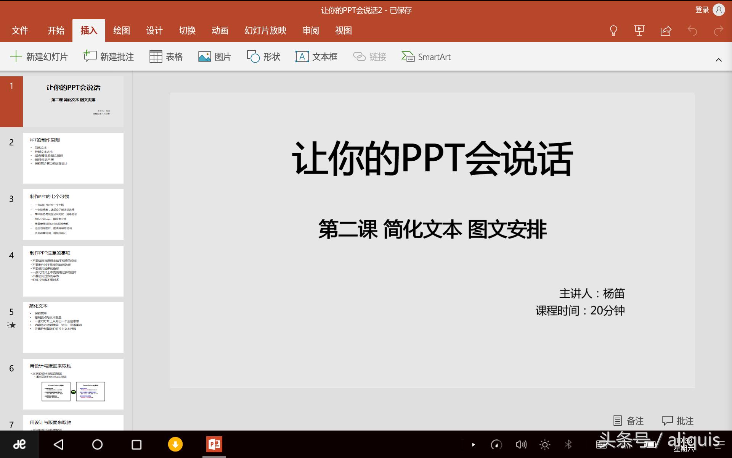Add a text box with 文本框

tap(316, 56)
